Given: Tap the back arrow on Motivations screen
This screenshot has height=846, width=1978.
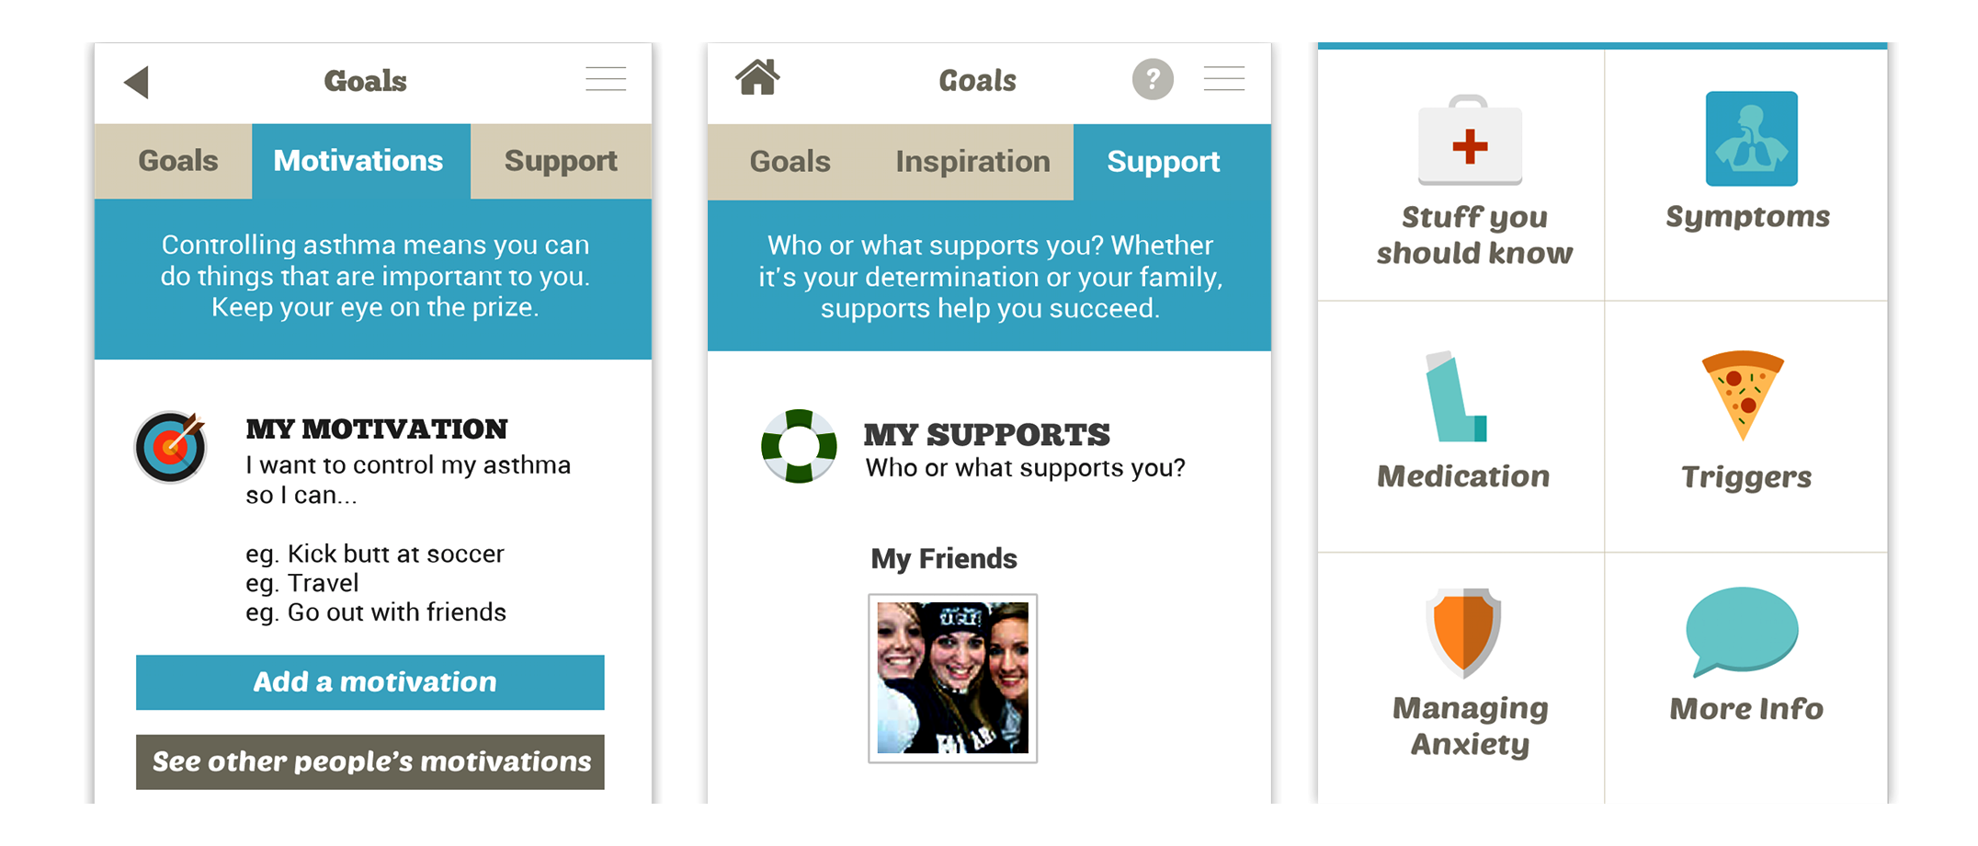Looking at the screenshot, I should 137,82.
